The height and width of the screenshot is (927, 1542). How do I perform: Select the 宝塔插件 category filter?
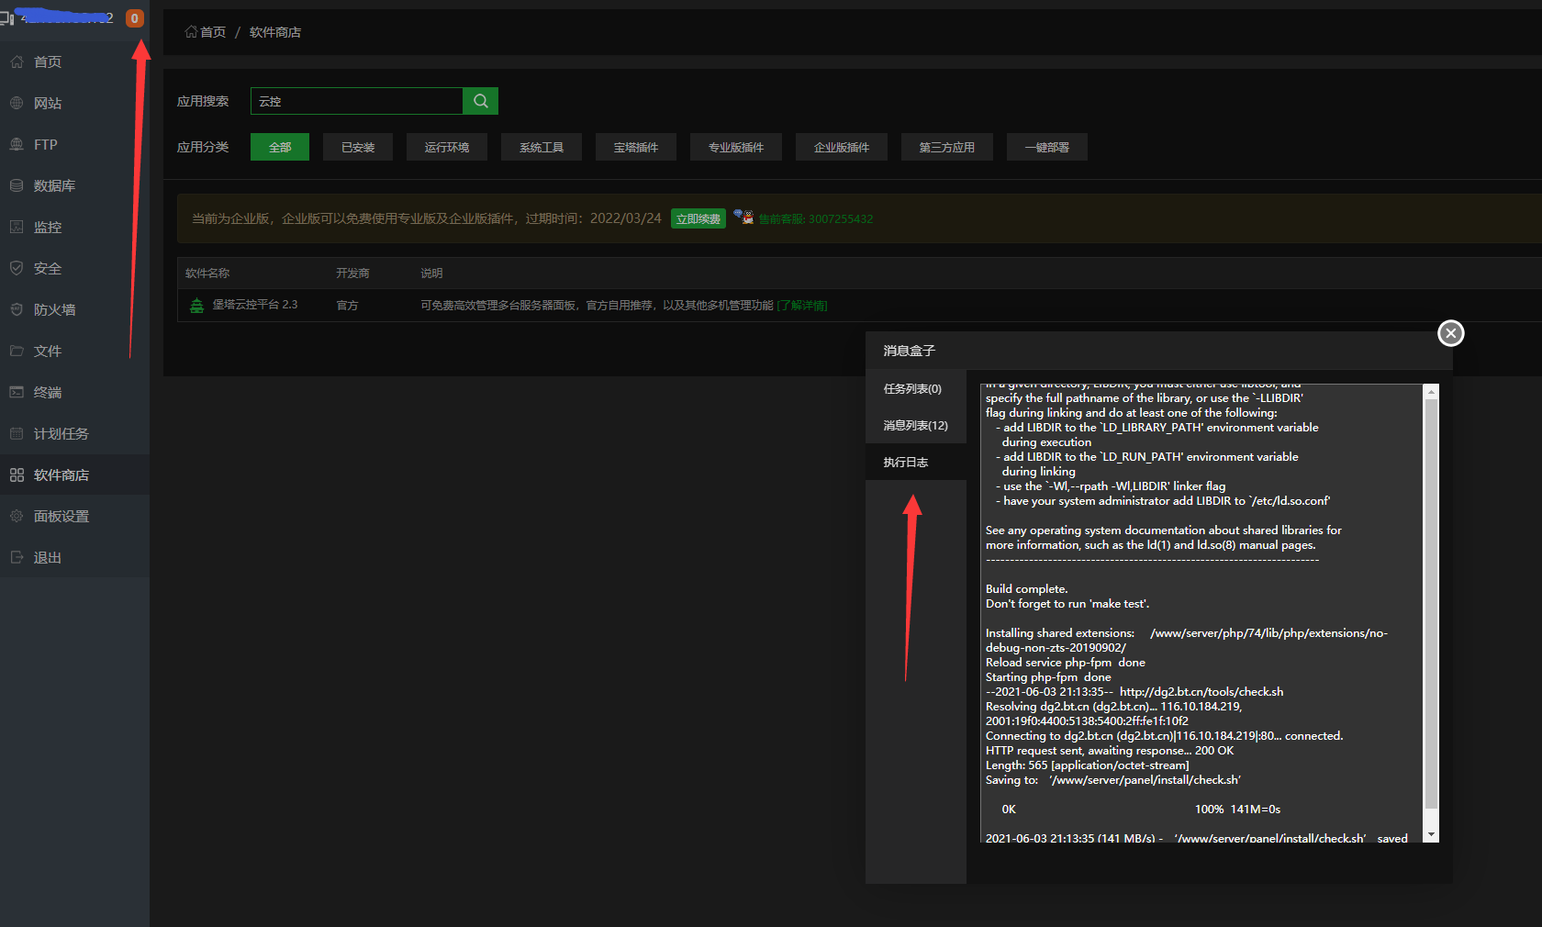(x=636, y=147)
